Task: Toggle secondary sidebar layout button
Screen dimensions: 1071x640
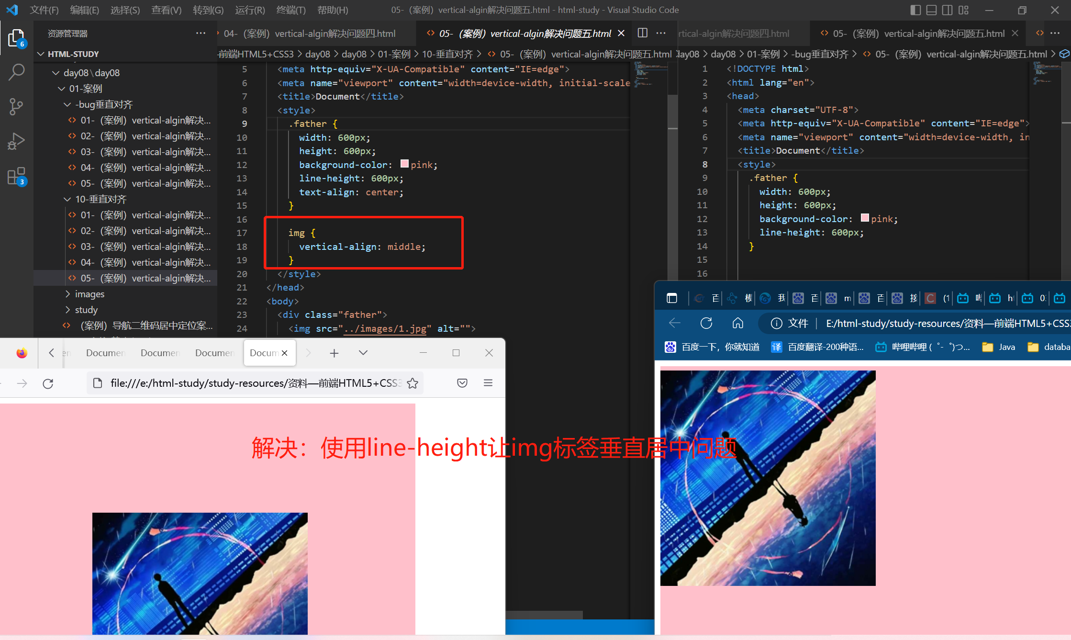Action: 947,10
